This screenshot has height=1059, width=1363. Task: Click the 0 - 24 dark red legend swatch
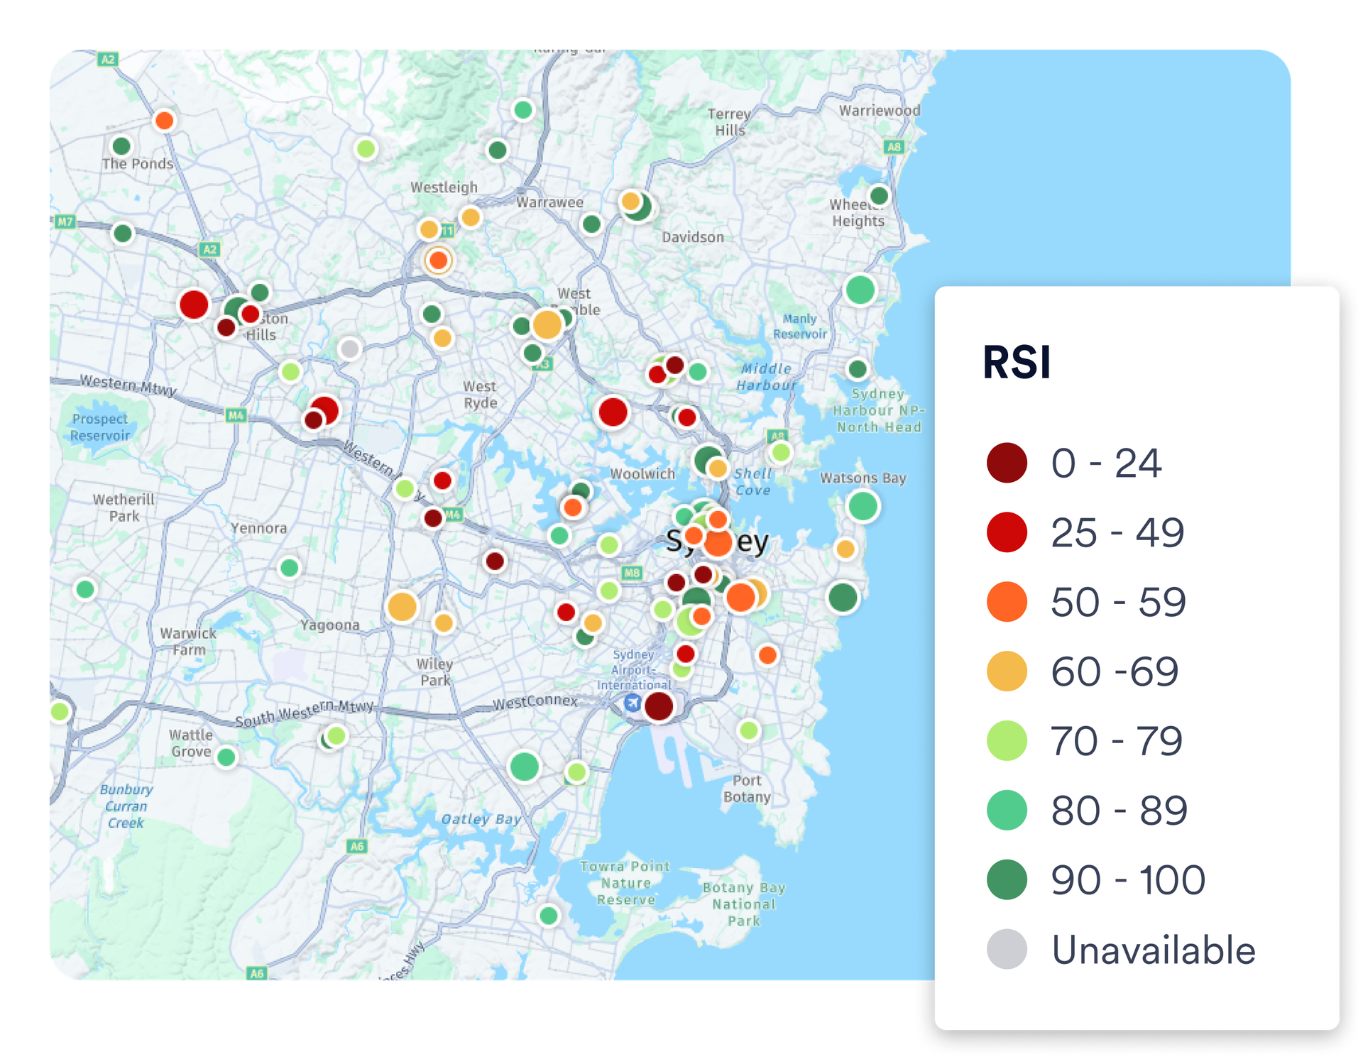tap(1007, 463)
